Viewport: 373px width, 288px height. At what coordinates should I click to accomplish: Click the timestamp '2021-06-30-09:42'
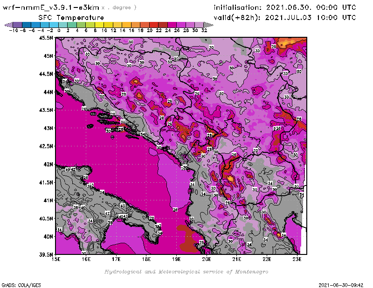click(x=341, y=285)
